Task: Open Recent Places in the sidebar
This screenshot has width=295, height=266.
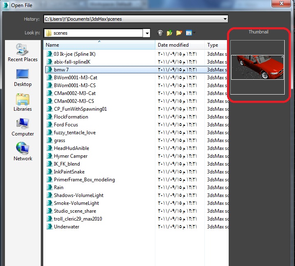Action: pos(23,52)
